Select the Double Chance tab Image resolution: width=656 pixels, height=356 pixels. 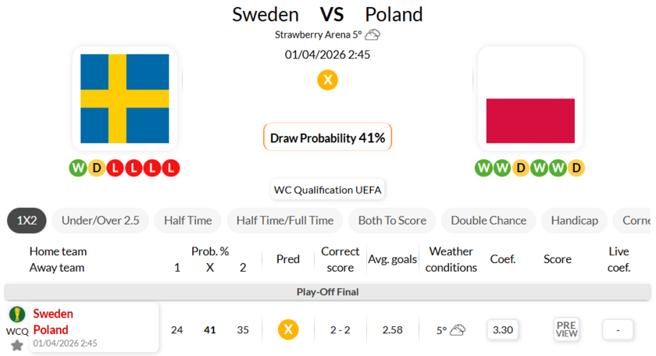tap(488, 220)
